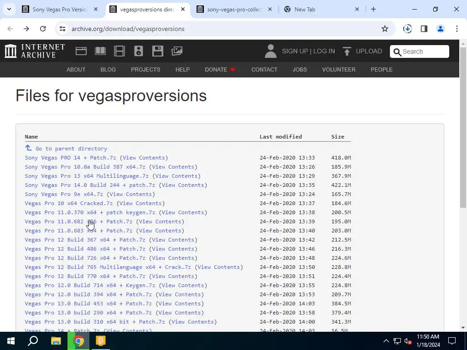Click the page vertical scrollbar thumb

click(463, 128)
